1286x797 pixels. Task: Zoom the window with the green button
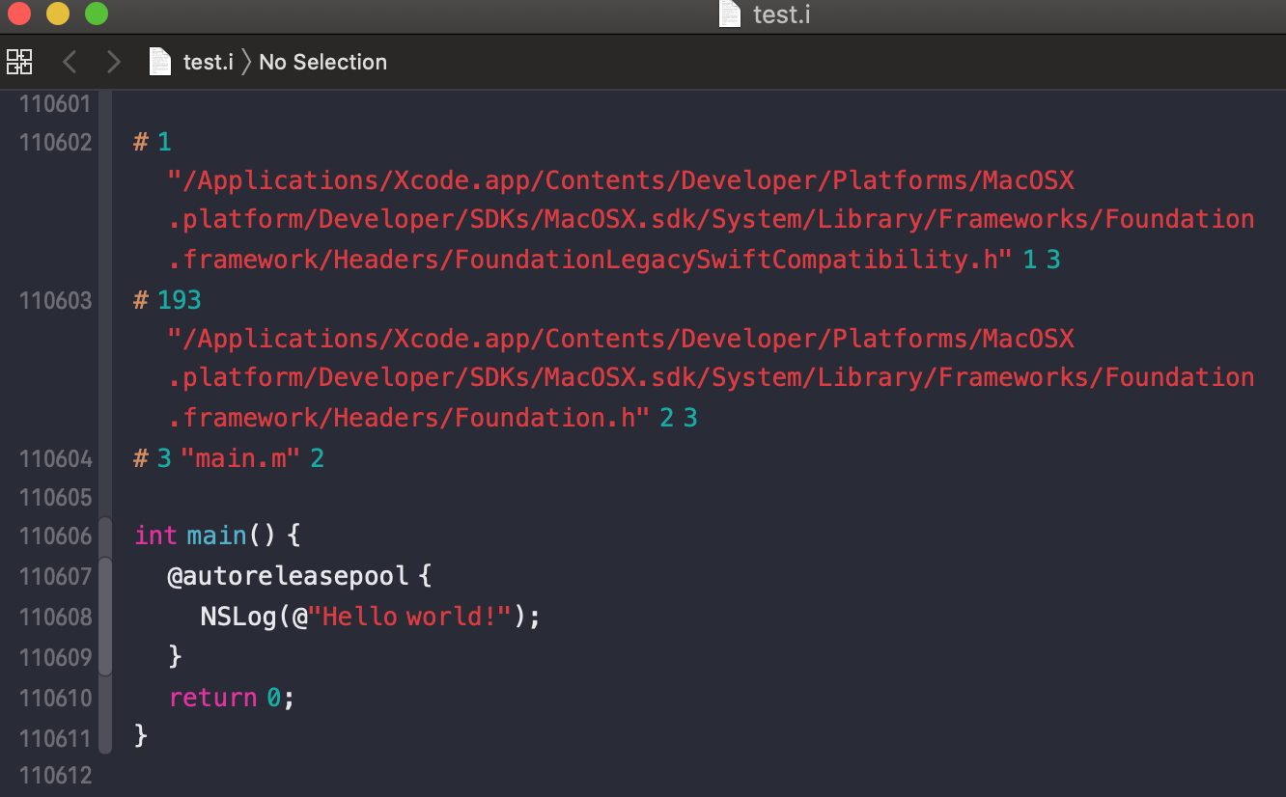(x=97, y=14)
